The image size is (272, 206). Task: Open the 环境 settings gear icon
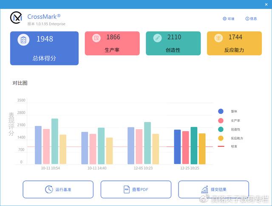coord(224,19)
